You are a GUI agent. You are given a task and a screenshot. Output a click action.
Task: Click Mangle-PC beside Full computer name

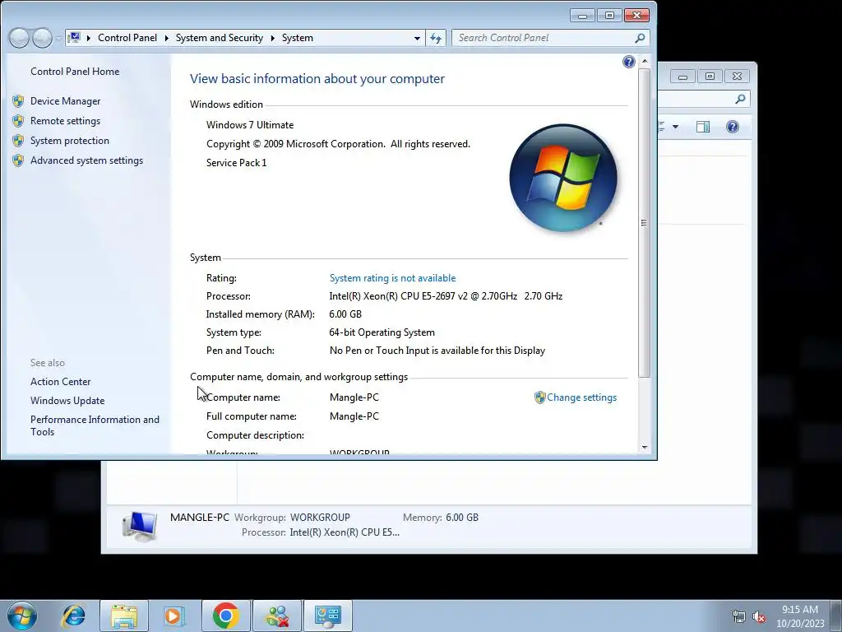click(x=354, y=416)
